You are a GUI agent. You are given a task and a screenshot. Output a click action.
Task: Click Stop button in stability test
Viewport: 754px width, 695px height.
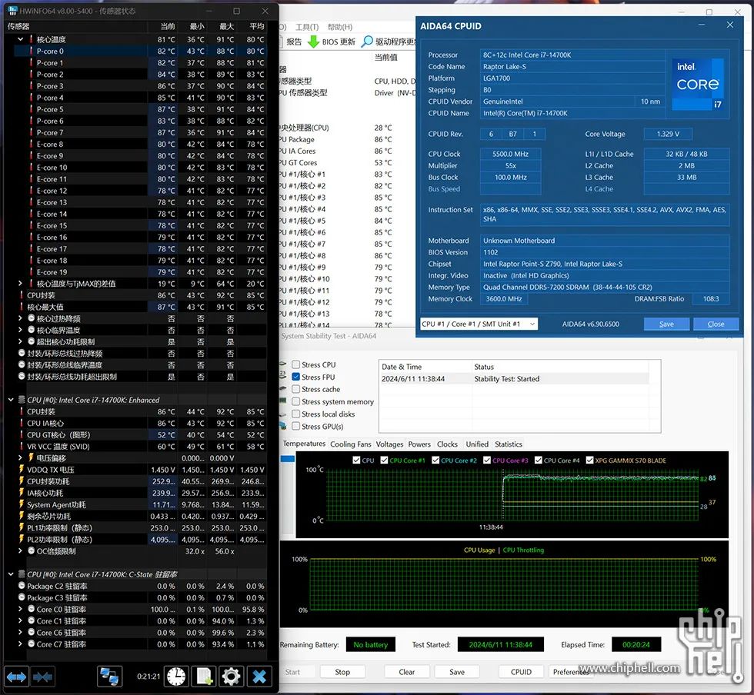pos(342,672)
